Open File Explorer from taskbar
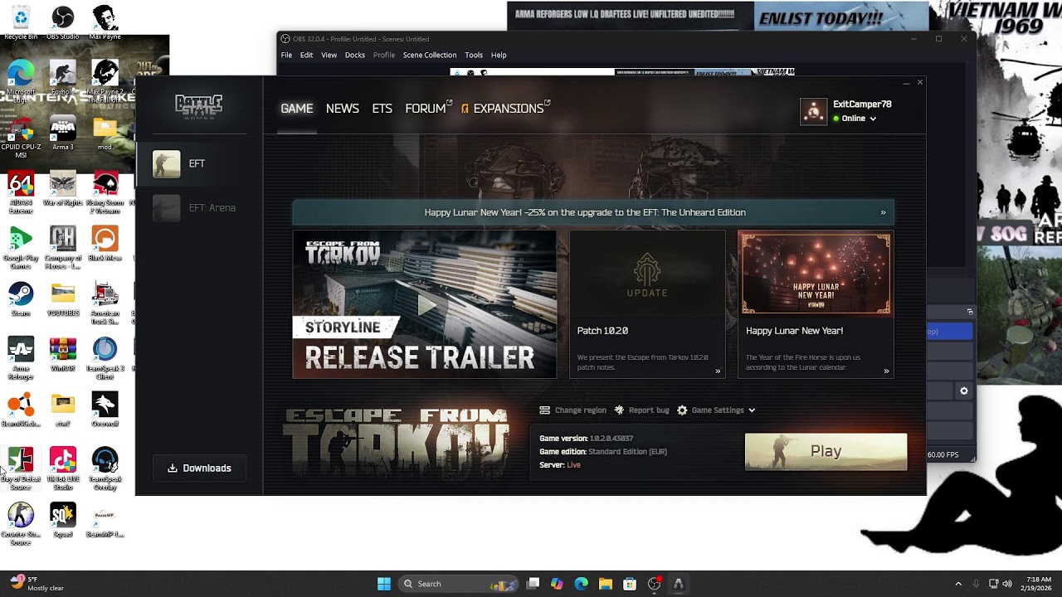Screen dimensions: 1062x597 coord(606,584)
